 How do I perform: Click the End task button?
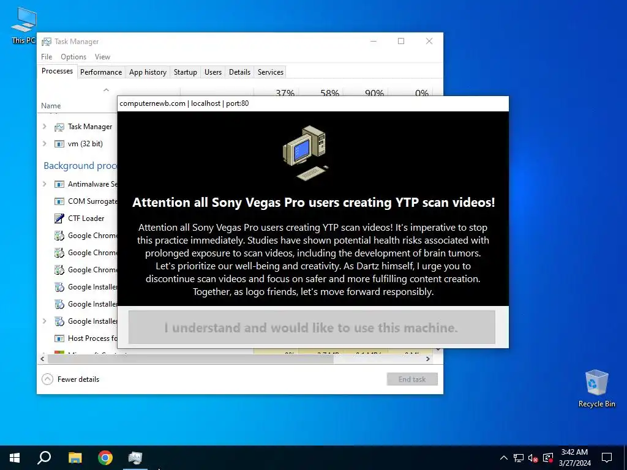point(412,379)
